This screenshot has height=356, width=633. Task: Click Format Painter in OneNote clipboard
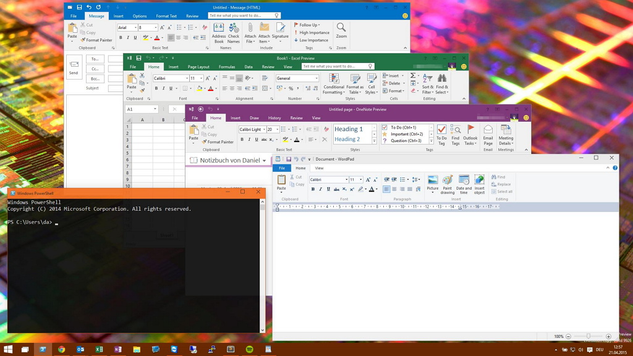[218, 142]
